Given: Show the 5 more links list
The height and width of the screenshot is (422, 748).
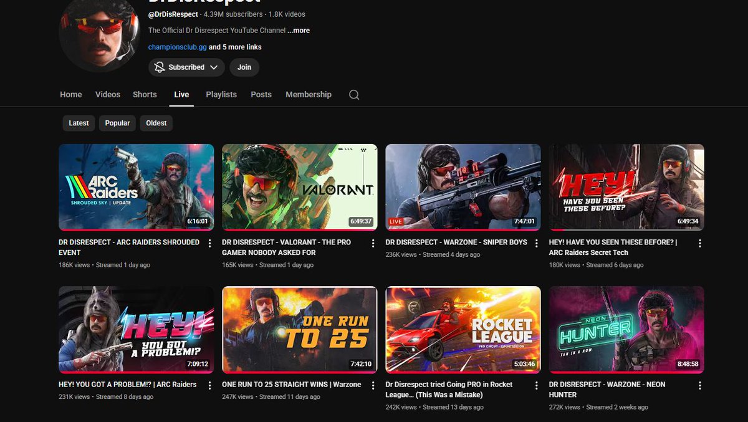Looking at the screenshot, I should click(235, 47).
